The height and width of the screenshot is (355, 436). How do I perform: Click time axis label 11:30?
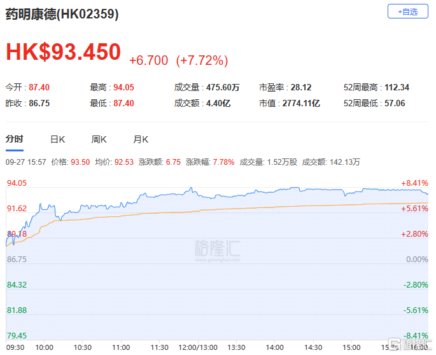click(x=160, y=347)
